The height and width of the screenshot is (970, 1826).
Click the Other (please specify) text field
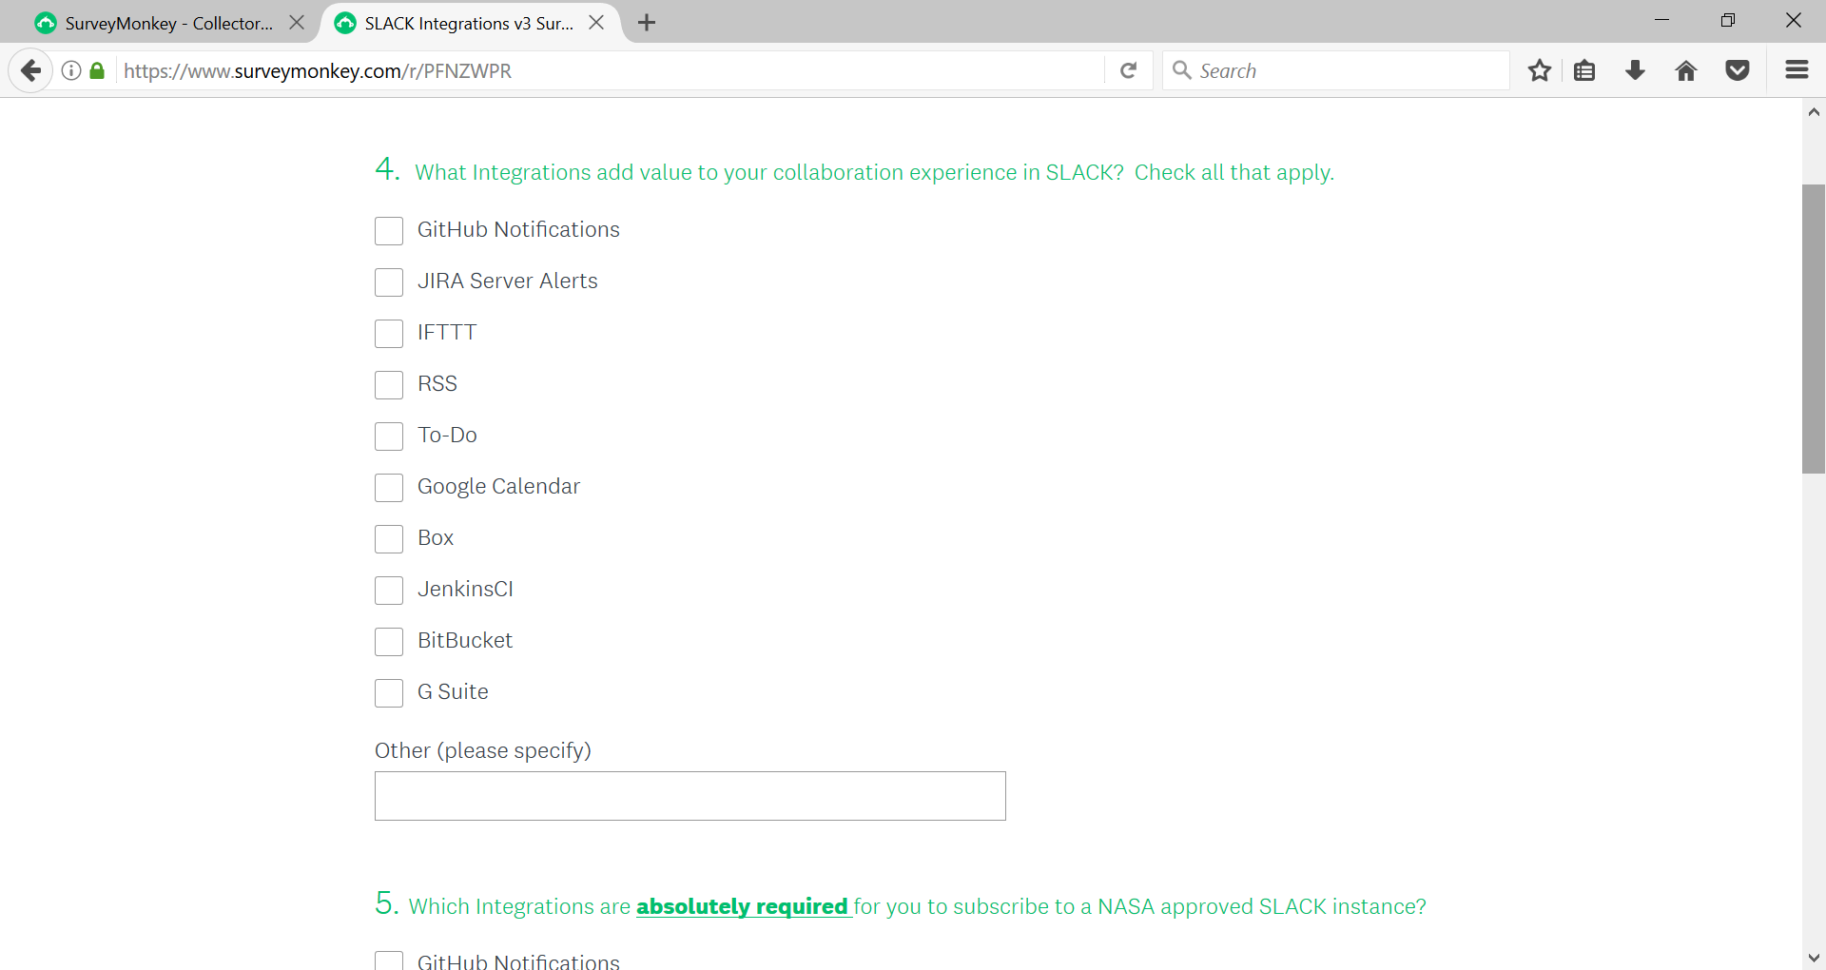click(x=690, y=796)
